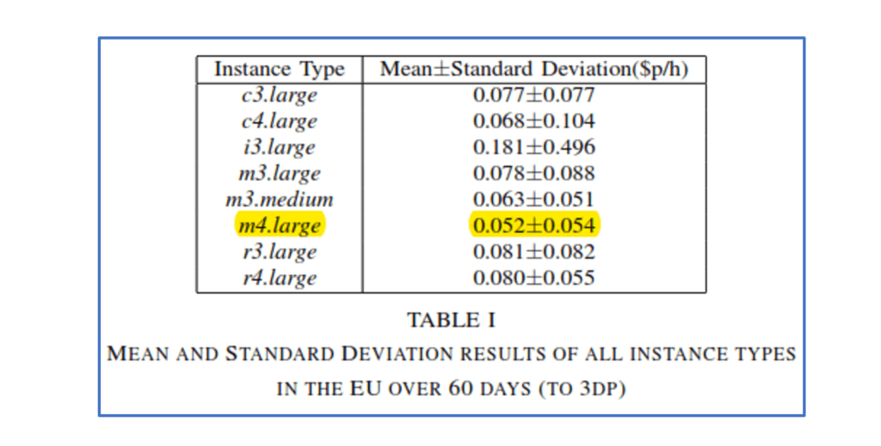This screenshot has width=881, height=446.
Task: Click the value 0.077±0.077
Action: [533, 95]
